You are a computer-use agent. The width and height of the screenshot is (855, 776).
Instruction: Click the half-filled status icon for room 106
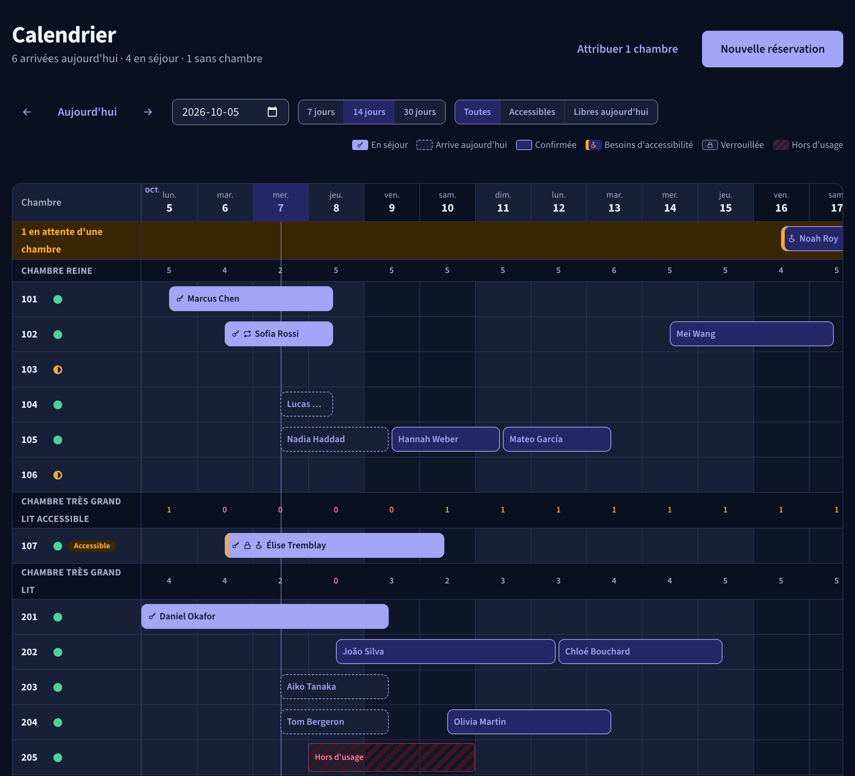pyautogui.click(x=58, y=475)
